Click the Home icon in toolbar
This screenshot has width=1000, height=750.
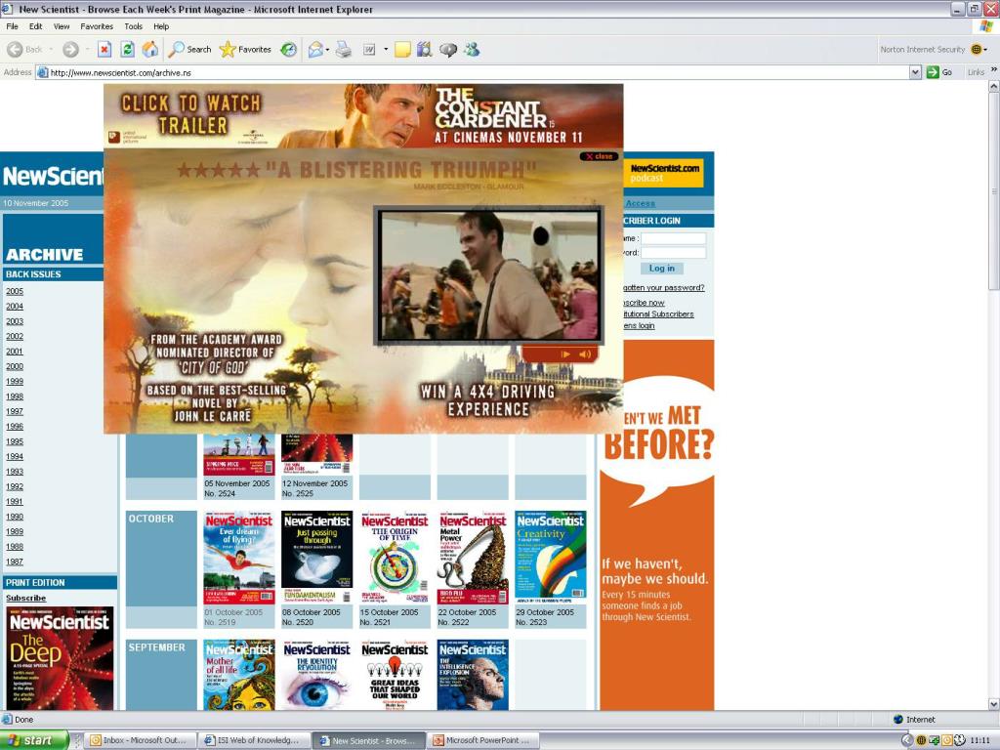click(150, 49)
